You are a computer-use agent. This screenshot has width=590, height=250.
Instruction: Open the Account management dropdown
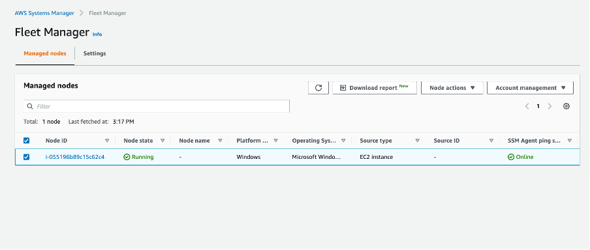click(x=530, y=88)
